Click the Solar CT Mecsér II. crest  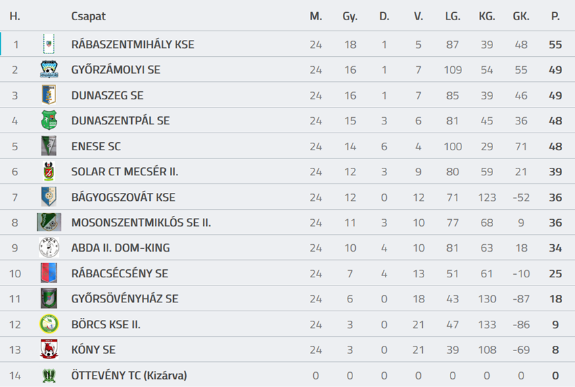[x=49, y=172]
